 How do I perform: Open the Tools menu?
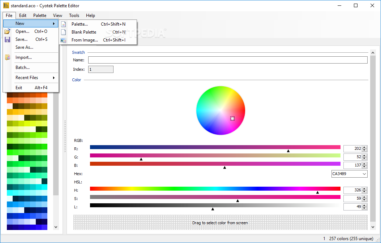(x=74, y=15)
